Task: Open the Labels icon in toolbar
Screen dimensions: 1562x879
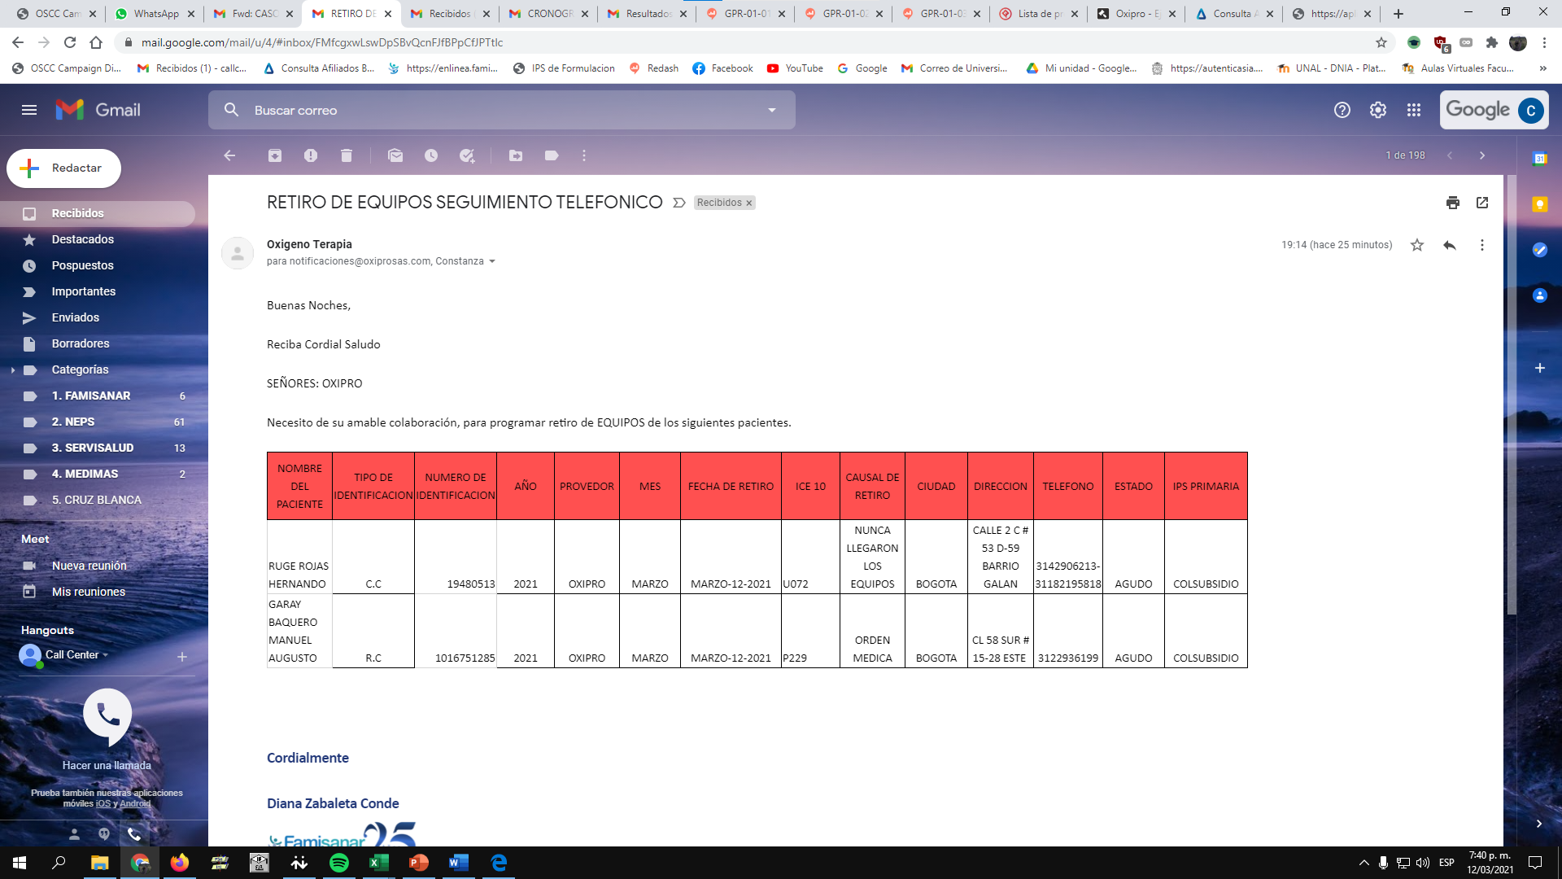Action: [x=552, y=155]
